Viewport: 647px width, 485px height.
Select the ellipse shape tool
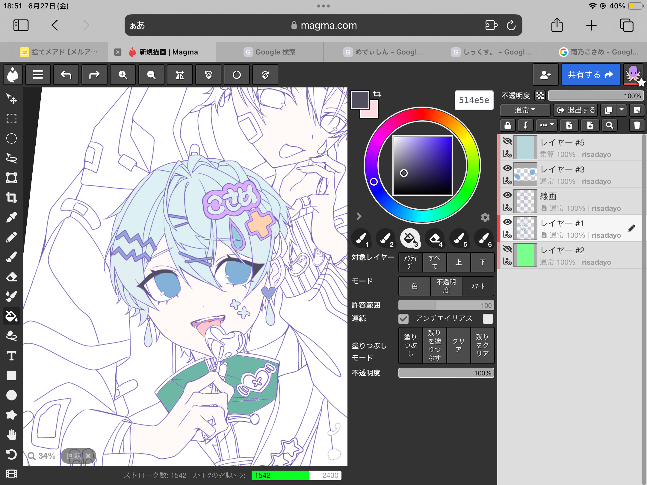11,395
